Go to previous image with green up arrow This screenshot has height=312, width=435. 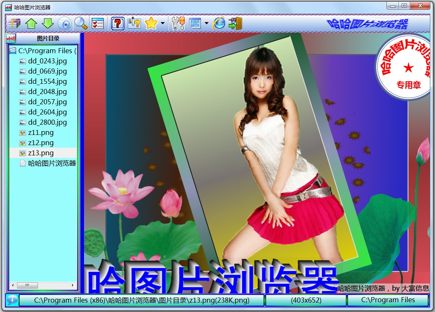click(31, 23)
